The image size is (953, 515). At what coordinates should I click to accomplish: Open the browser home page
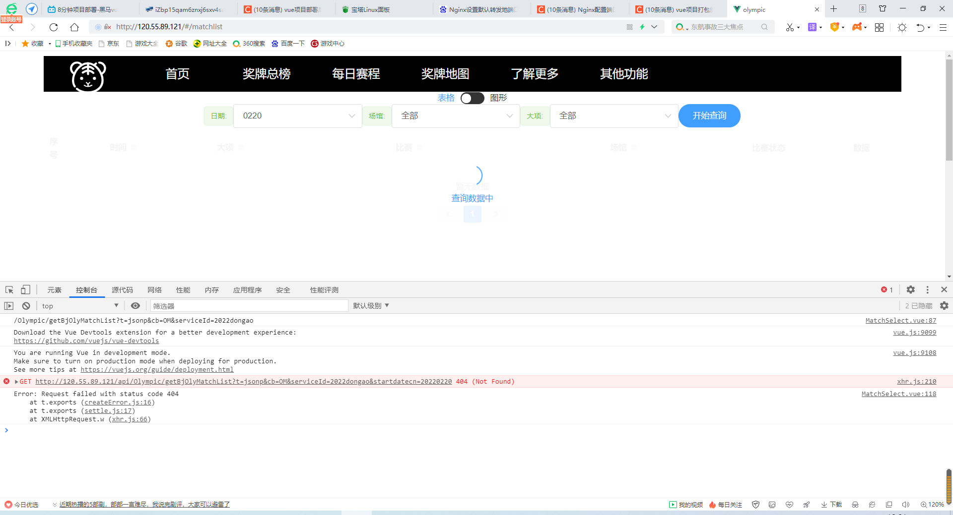[x=74, y=27]
